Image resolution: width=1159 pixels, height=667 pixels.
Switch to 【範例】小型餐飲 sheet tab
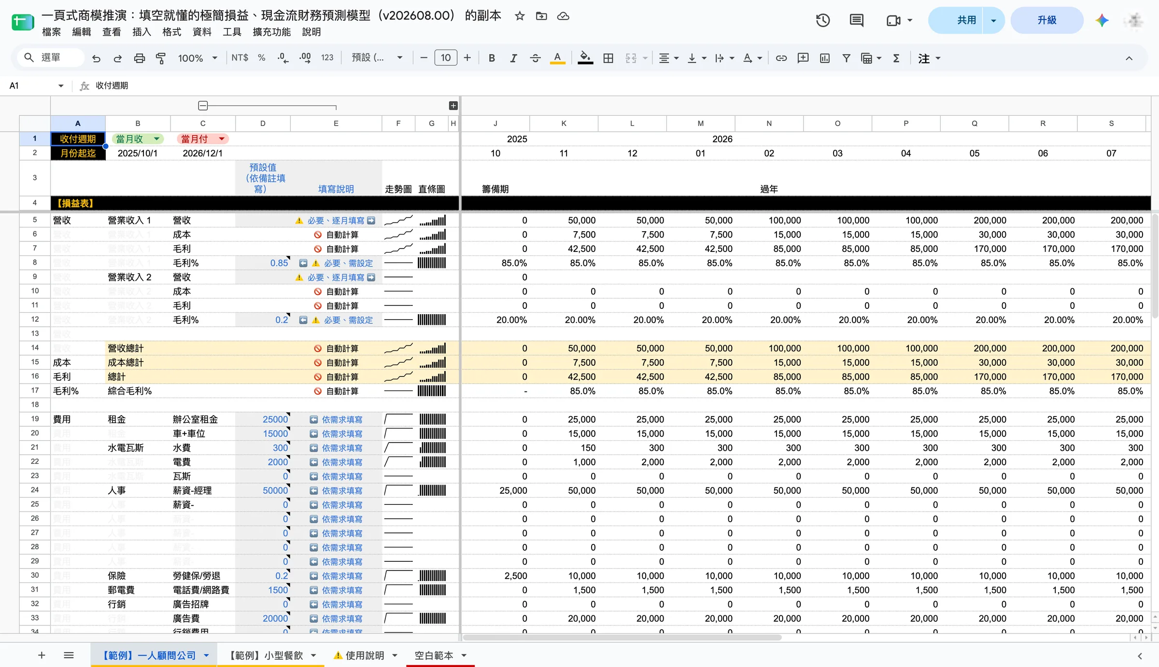click(x=271, y=655)
